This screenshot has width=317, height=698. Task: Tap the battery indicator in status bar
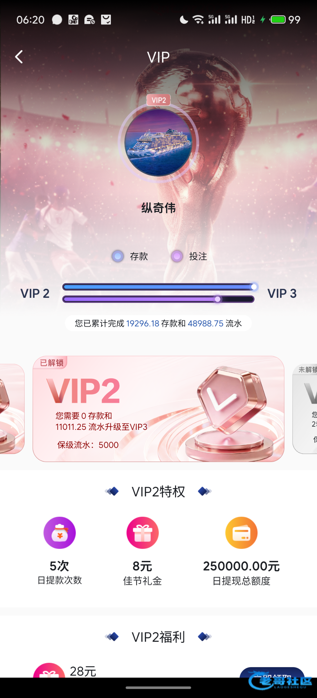coord(278,19)
